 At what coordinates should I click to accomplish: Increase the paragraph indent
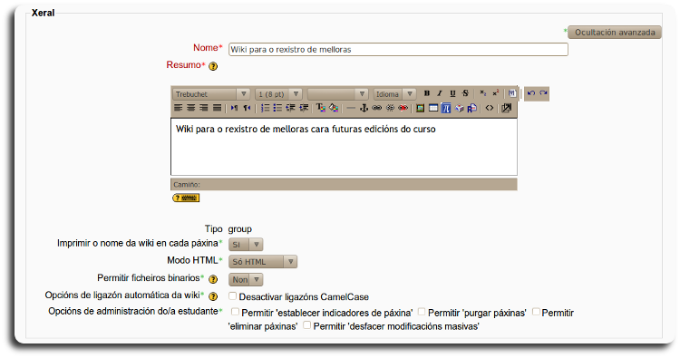(304, 108)
